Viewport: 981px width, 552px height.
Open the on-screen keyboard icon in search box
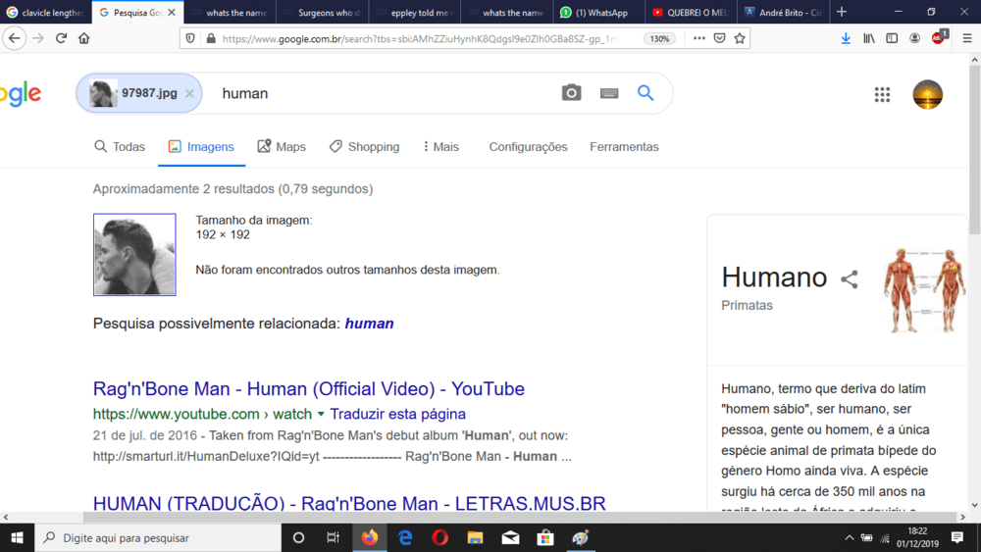pyautogui.click(x=609, y=93)
